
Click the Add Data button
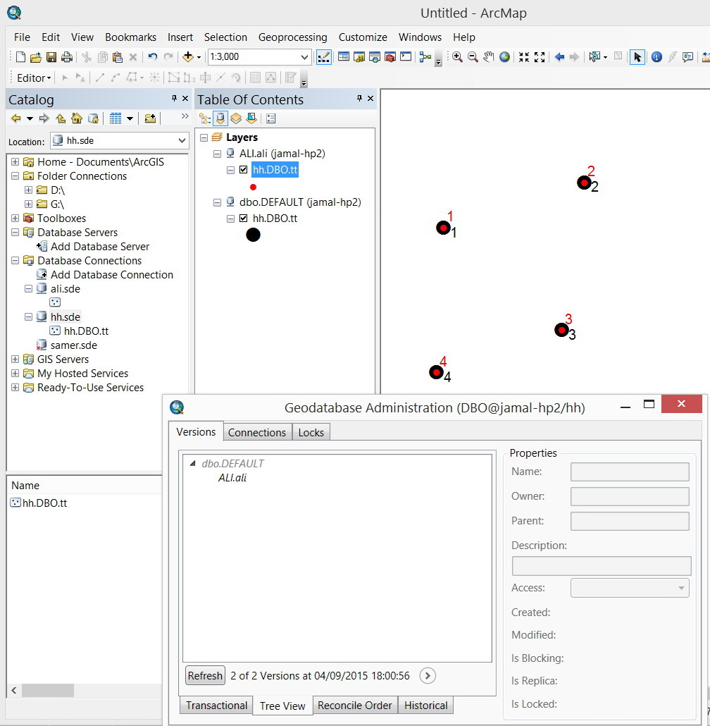coord(188,57)
